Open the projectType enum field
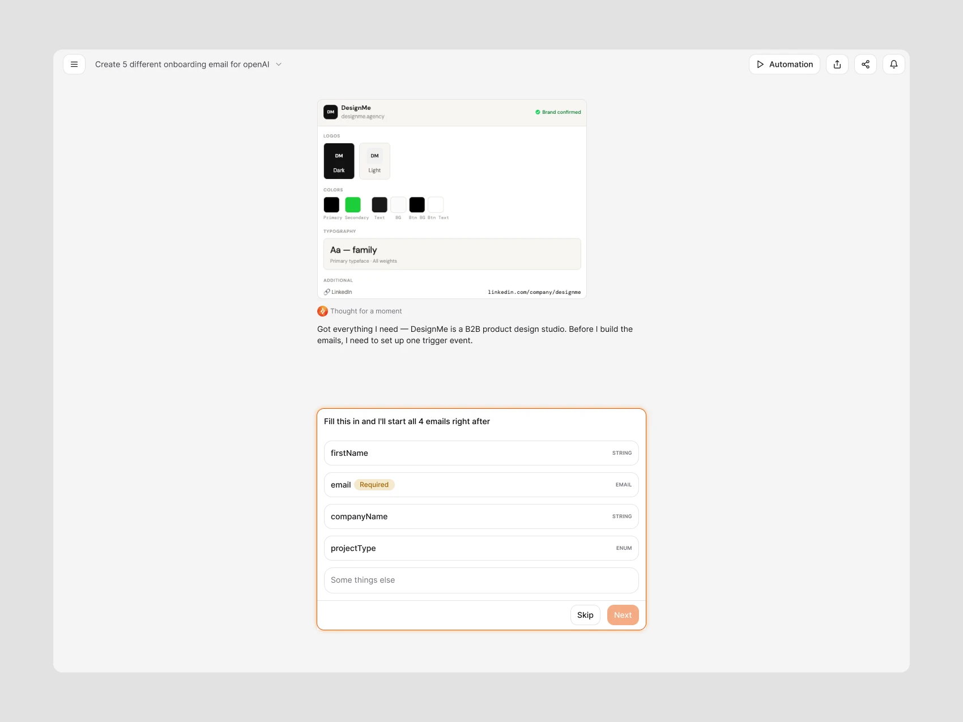 point(482,548)
